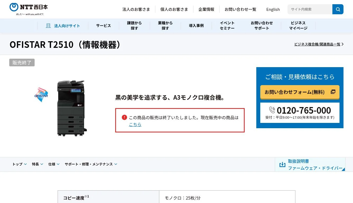This screenshot has height=203, width=353.
Task: Click the building icon beside 法人向けサイト
Action: pos(48,26)
